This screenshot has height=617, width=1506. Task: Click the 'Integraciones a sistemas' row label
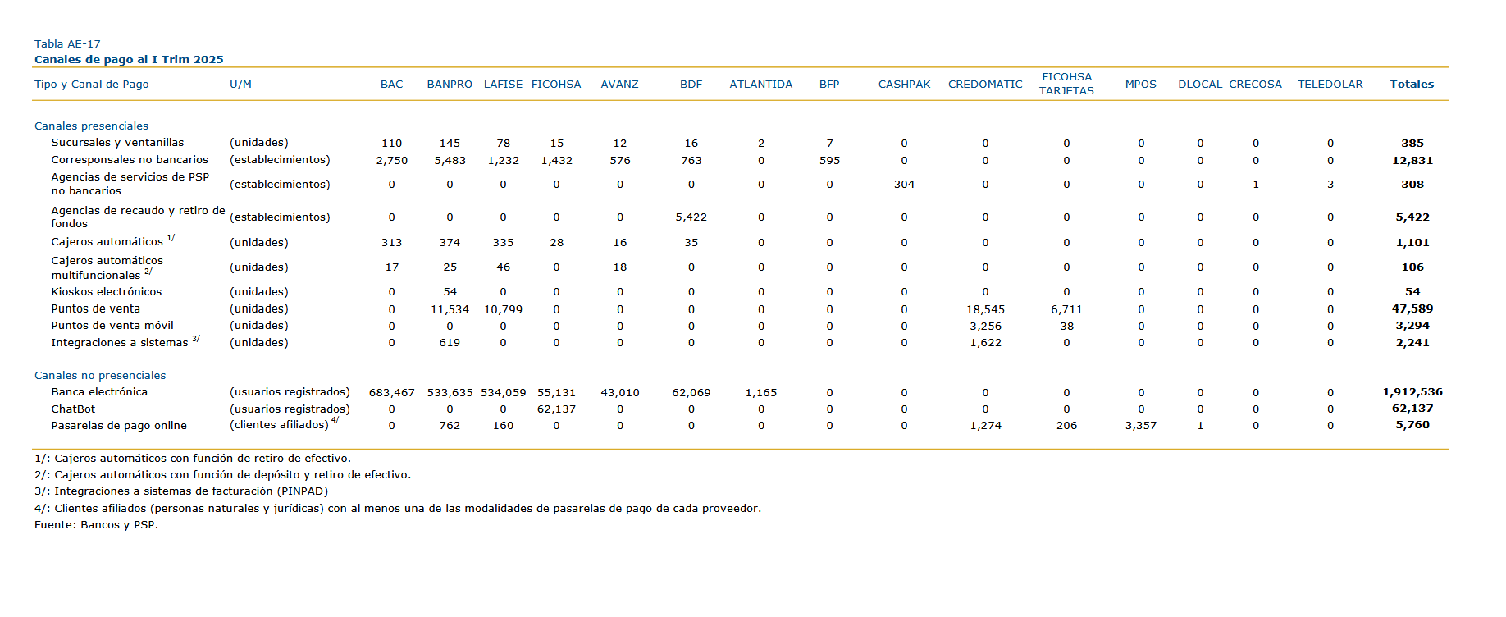120,343
